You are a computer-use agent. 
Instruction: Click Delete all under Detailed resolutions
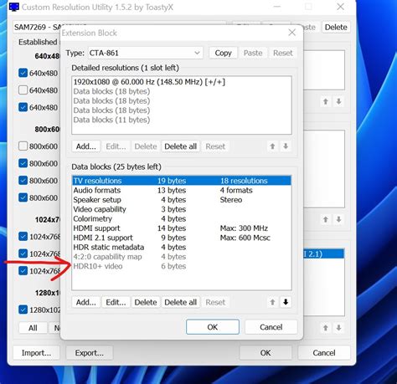pos(181,146)
